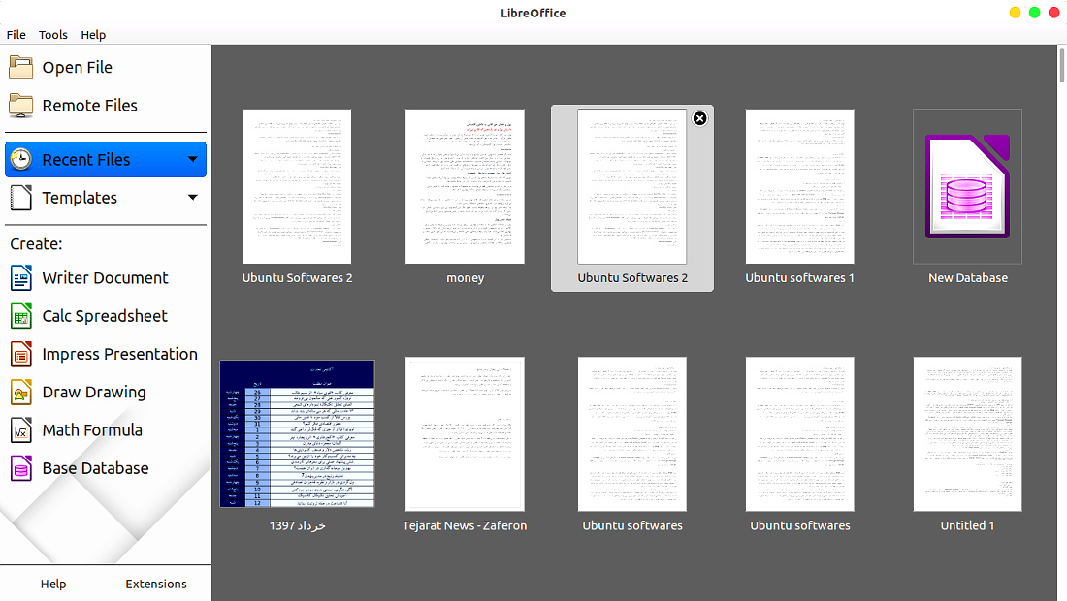Image resolution: width=1067 pixels, height=601 pixels.
Task: Click the Math Formula icon
Action: (21, 430)
